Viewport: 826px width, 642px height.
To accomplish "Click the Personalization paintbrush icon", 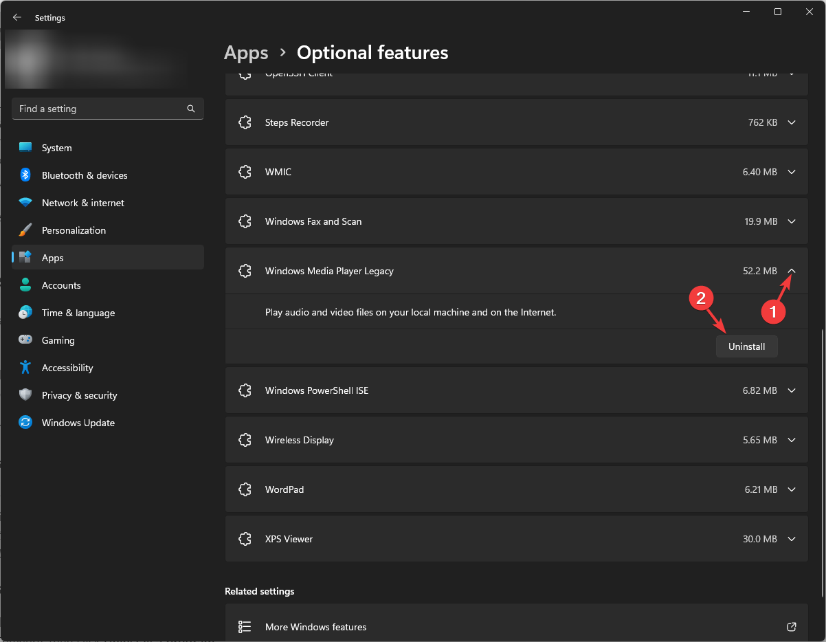I will 25,230.
